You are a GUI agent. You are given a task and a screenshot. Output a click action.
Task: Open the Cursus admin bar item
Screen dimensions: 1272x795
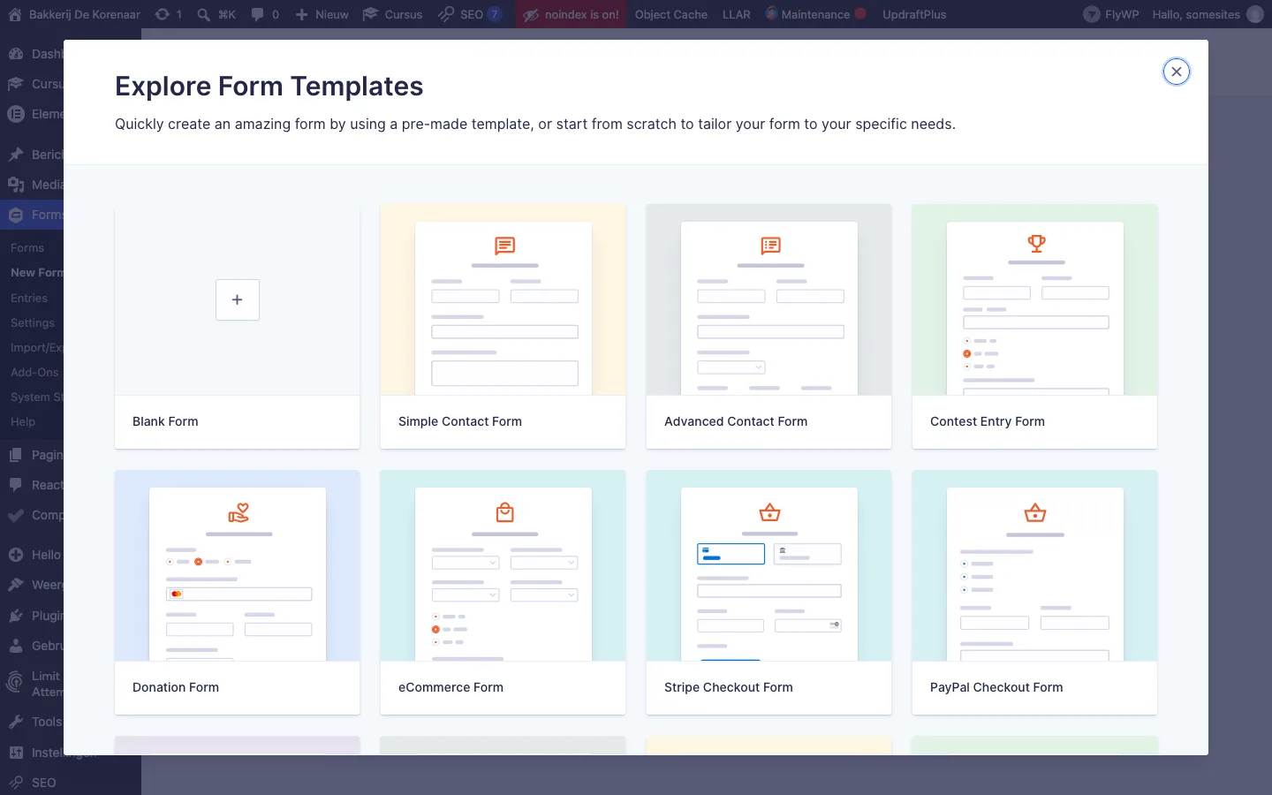(x=392, y=14)
